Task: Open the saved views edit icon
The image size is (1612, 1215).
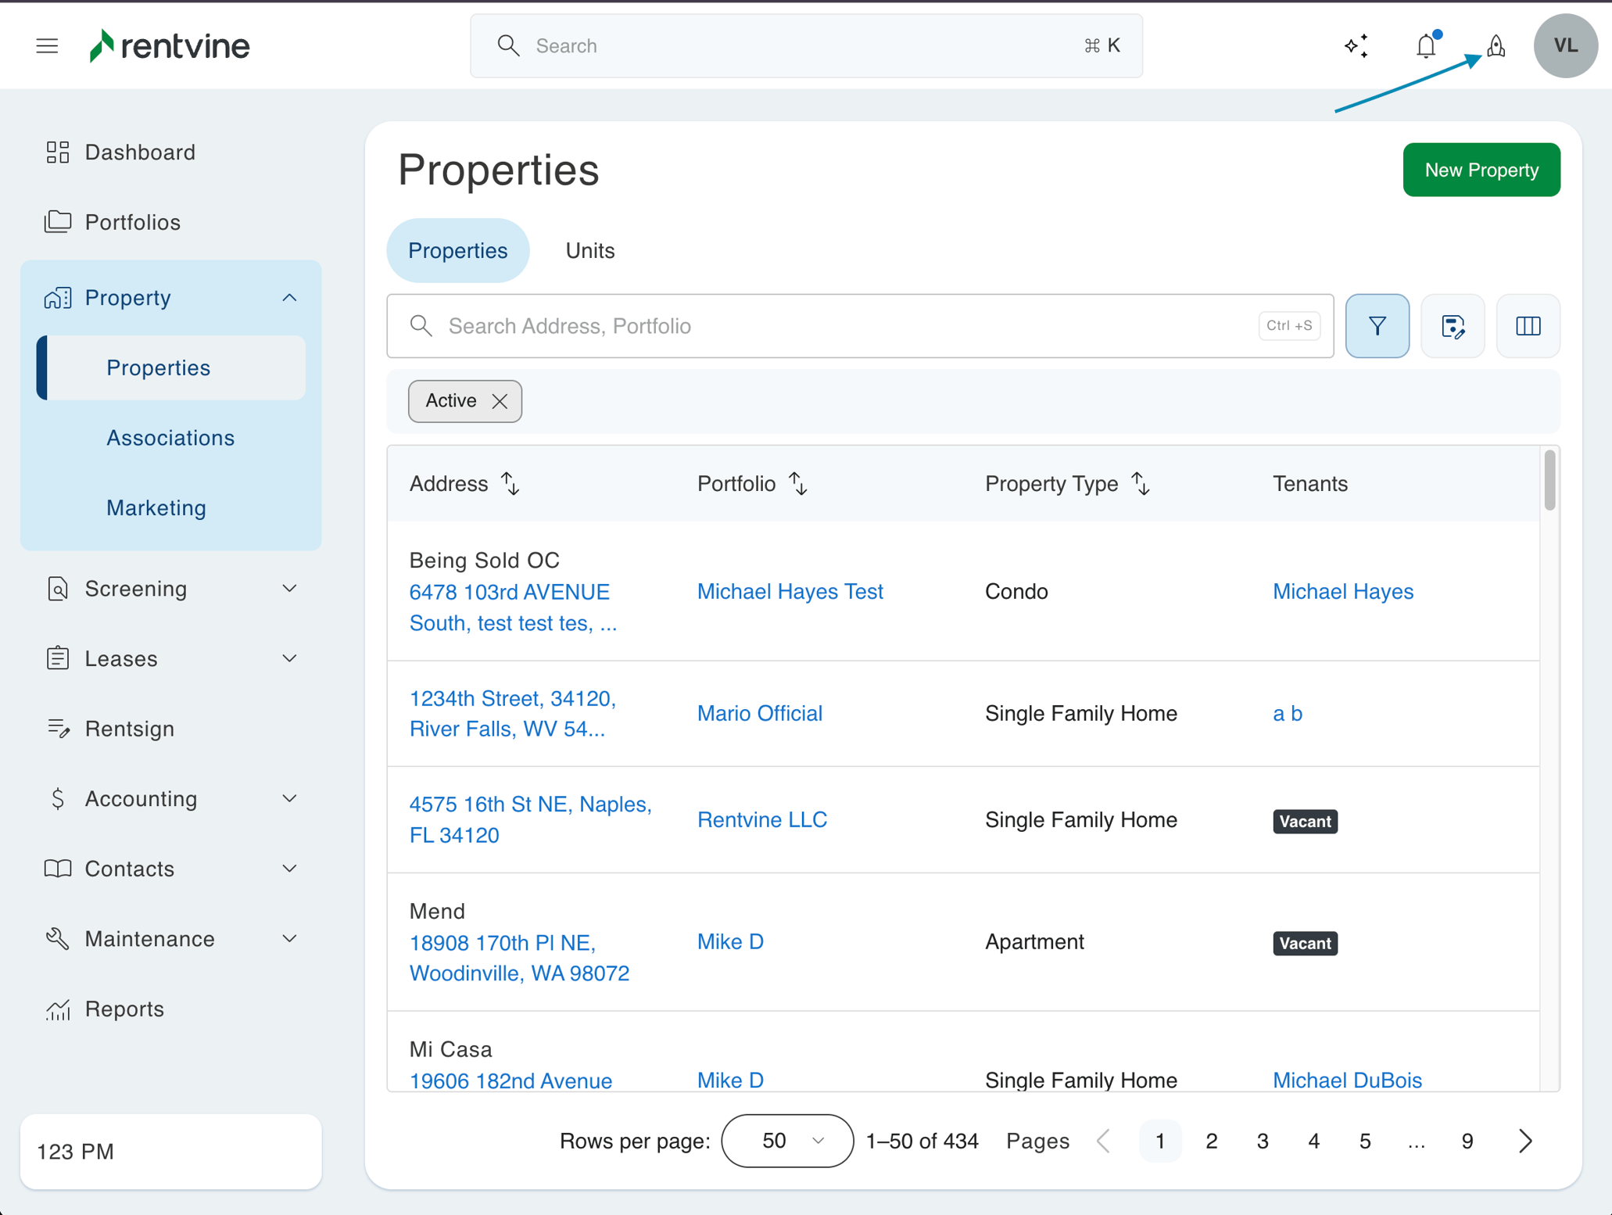Action: 1452,326
